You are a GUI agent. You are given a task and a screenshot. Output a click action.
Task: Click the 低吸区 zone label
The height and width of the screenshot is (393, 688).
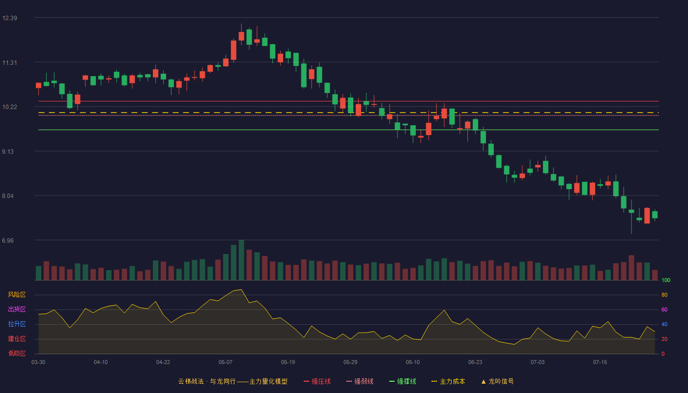(x=17, y=353)
